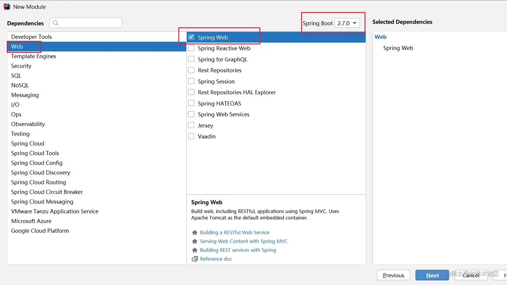Focus the Dependencies search field

click(x=86, y=23)
